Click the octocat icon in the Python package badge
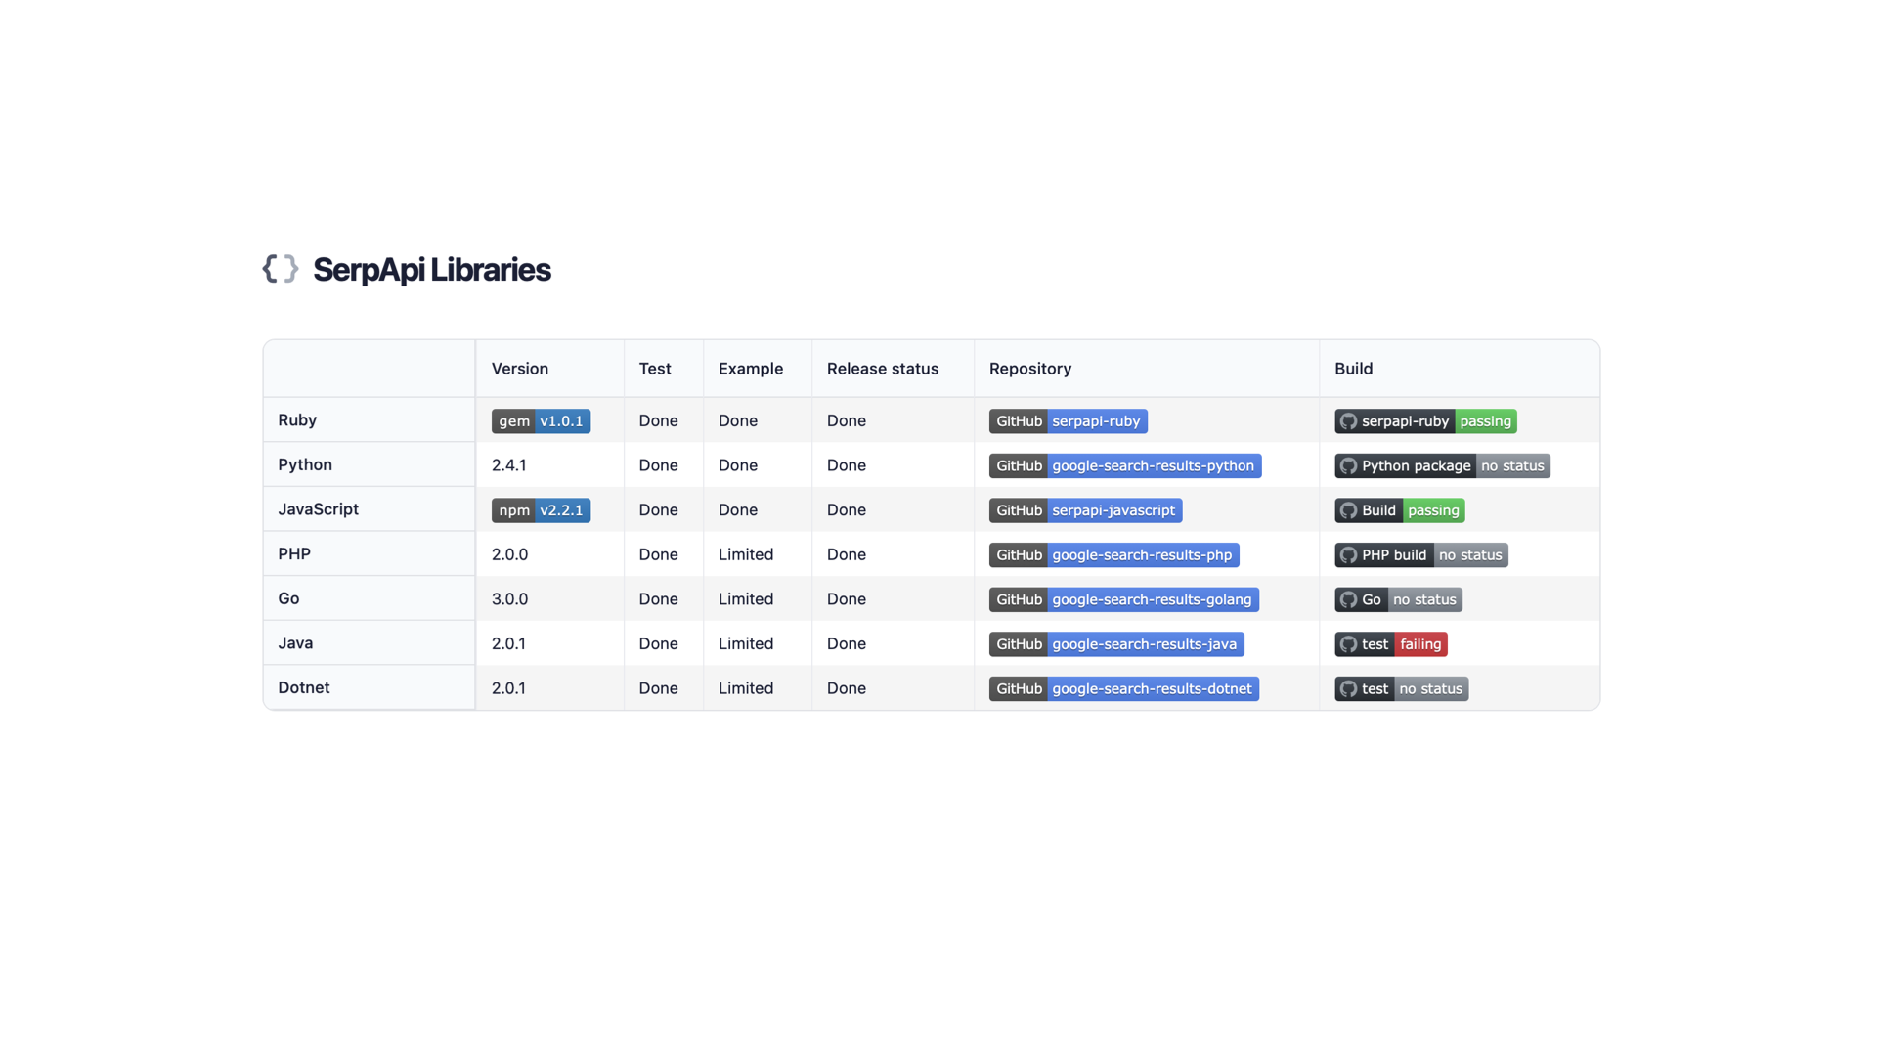The image size is (1877, 1056). pyautogui.click(x=1348, y=465)
